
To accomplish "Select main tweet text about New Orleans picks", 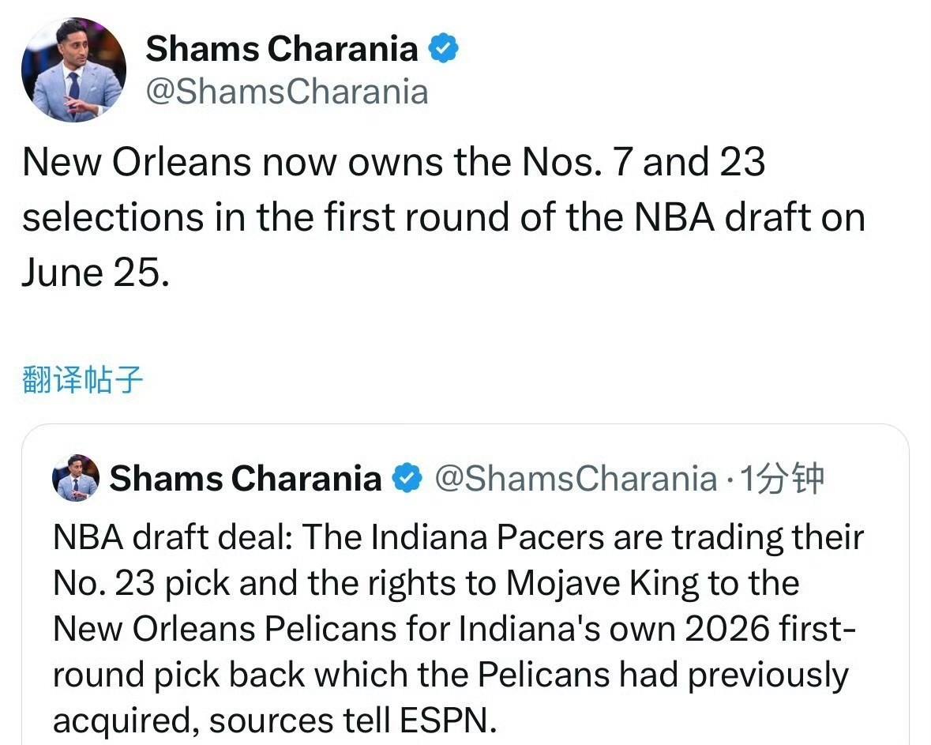I will (444, 217).
